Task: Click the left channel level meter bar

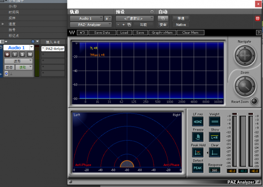Action: 235,141
